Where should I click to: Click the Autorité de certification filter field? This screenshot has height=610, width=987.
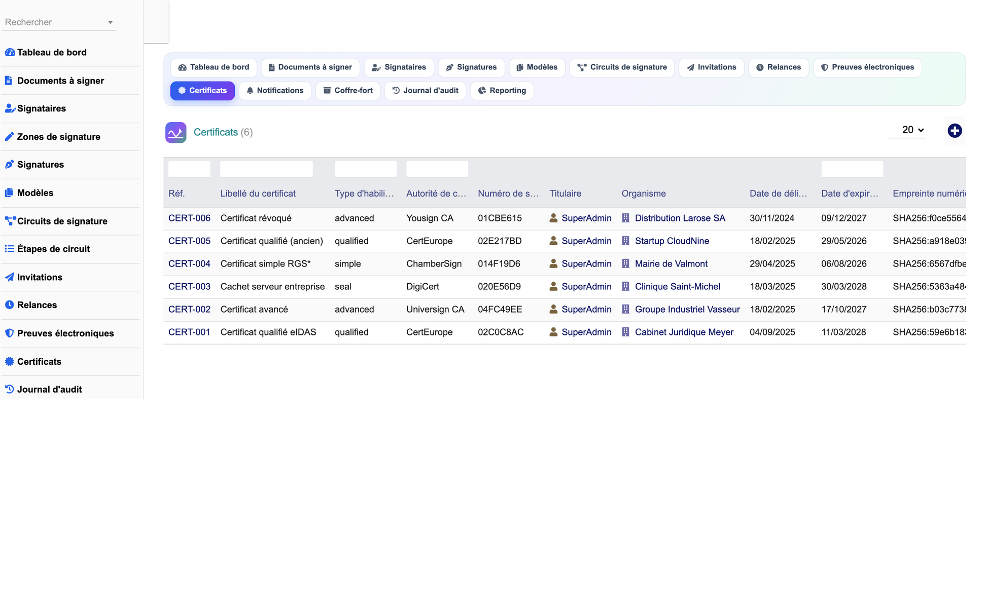coord(437,169)
